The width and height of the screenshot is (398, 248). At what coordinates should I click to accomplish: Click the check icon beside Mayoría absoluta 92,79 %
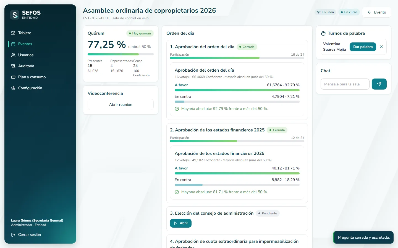pyautogui.click(x=177, y=109)
